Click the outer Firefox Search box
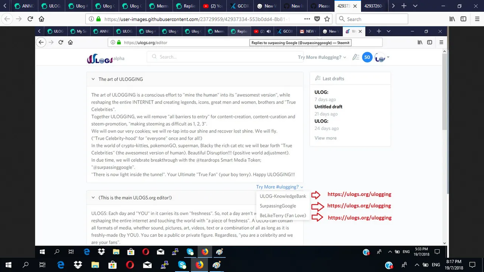 tap(372, 19)
